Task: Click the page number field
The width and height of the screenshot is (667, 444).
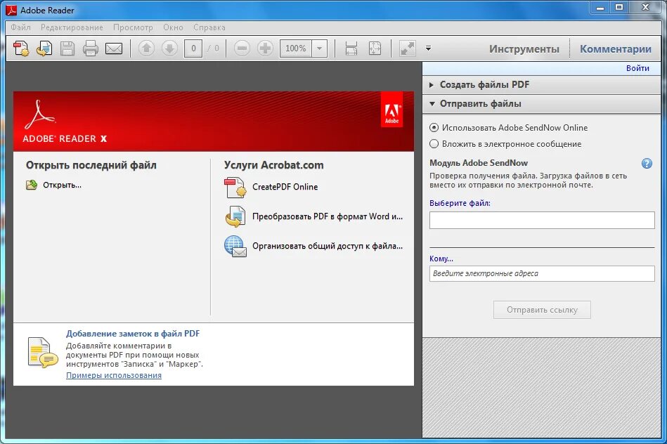Action: [x=193, y=48]
